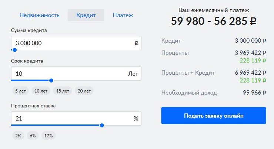Click the loan amount slider handle

(15, 50)
